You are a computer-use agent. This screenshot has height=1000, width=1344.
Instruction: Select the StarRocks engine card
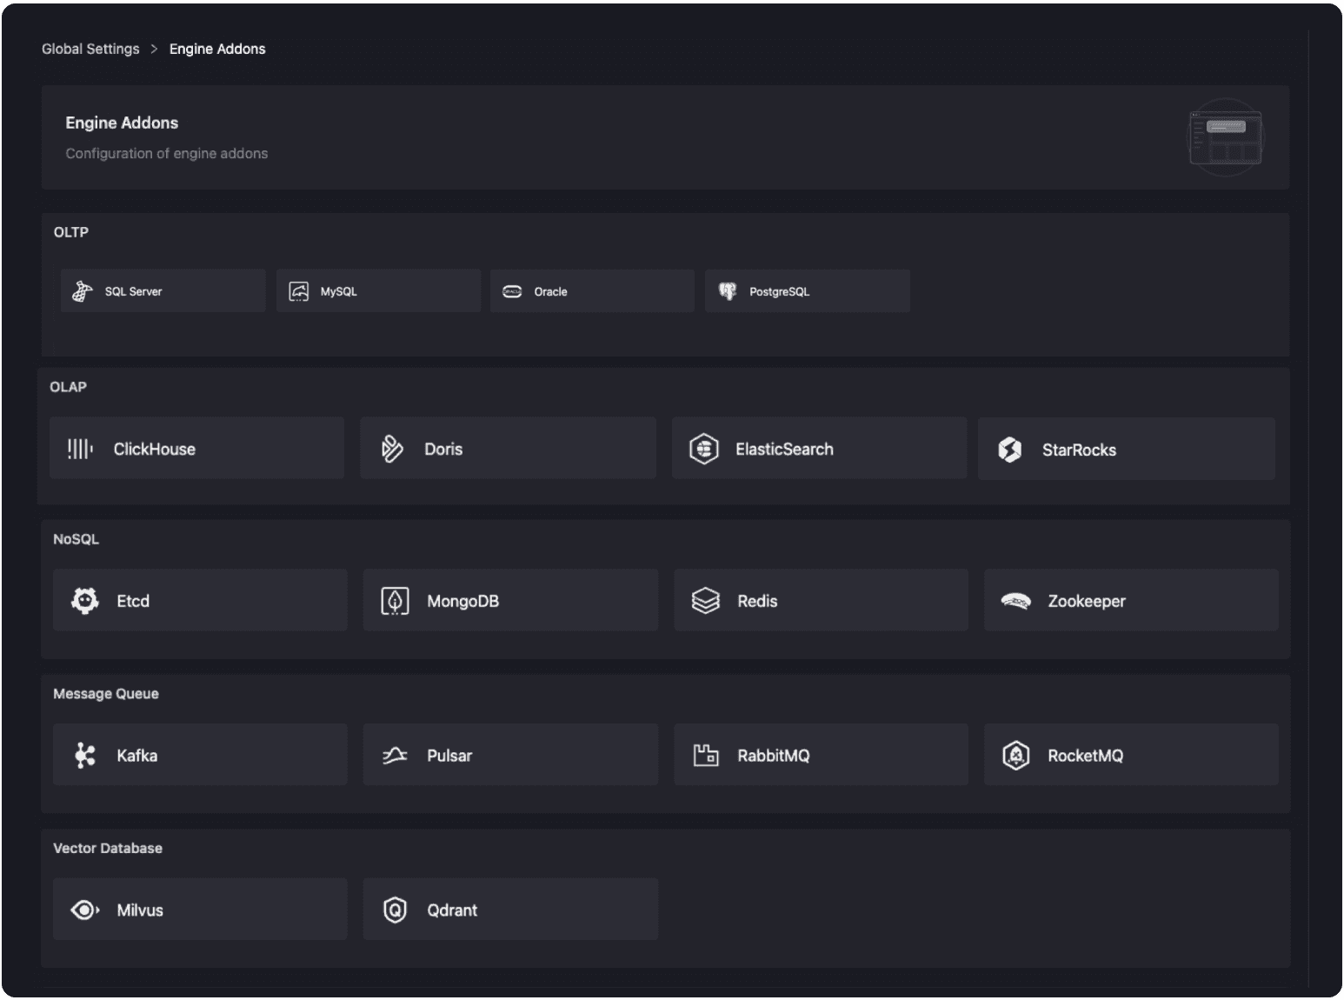coord(1126,450)
